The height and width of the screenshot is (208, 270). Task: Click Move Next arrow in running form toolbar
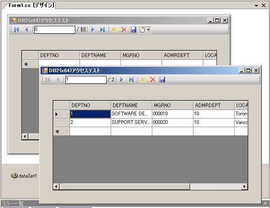pyautogui.click(x=121, y=80)
